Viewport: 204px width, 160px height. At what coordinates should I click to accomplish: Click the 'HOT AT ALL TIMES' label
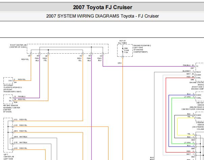[122, 42]
